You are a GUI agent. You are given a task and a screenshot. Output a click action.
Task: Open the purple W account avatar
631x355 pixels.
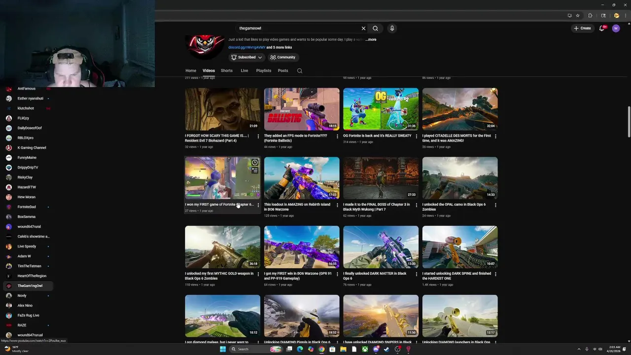coord(616,28)
